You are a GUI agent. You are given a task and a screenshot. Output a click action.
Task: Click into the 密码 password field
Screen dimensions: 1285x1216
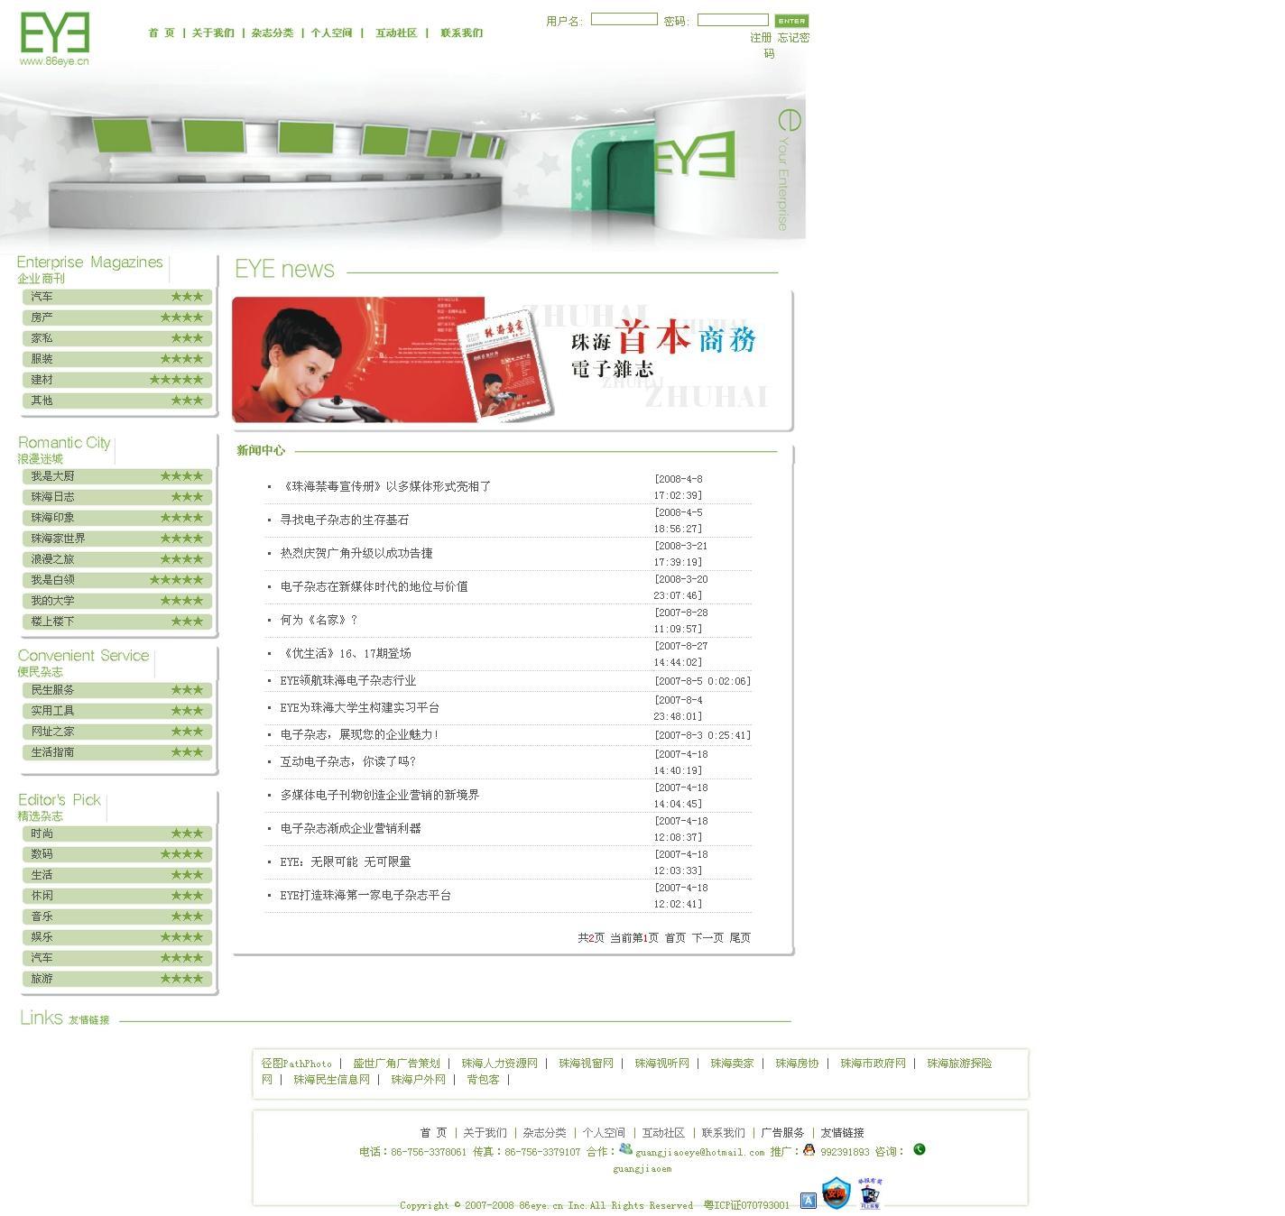click(732, 20)
